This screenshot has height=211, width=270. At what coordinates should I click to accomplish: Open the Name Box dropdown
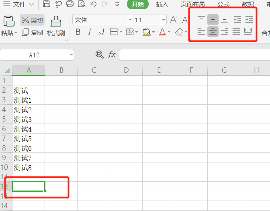pos(71,55)
